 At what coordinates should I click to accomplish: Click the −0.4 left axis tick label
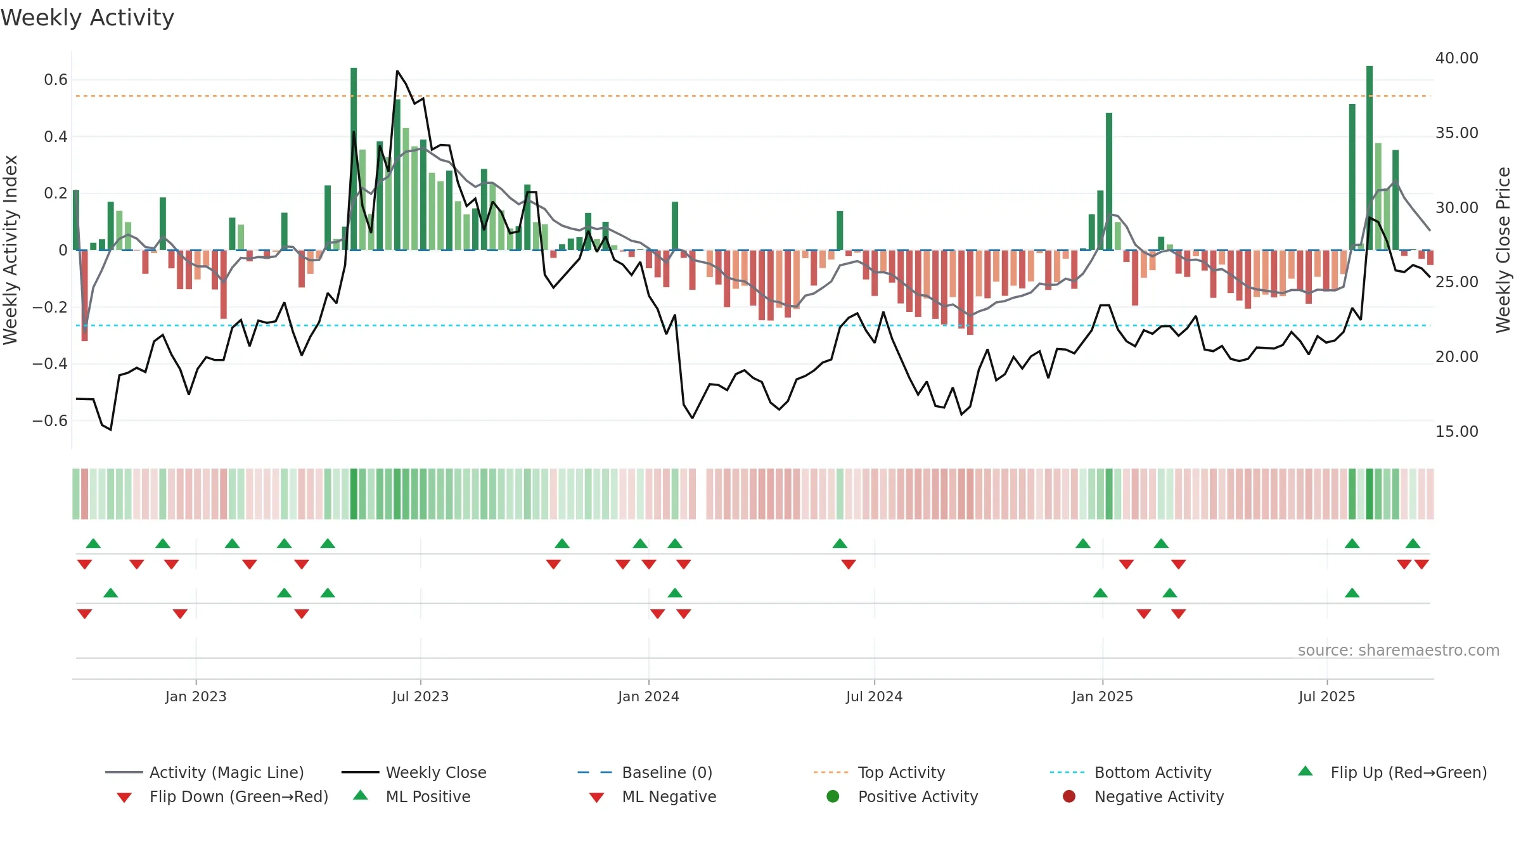click(50, 364)
